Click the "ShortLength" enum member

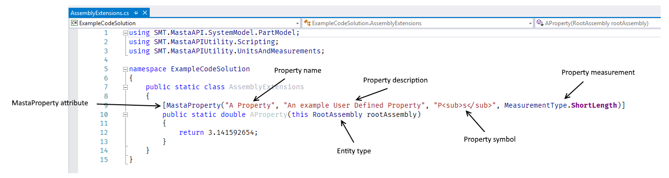click(594, 105)
